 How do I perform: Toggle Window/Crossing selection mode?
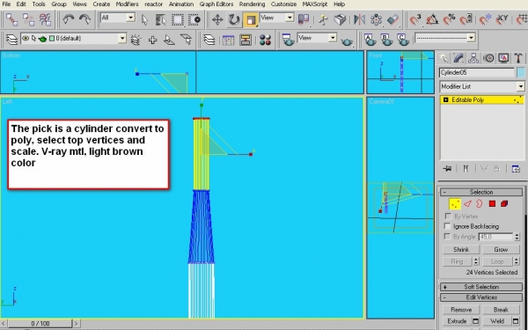(x=194, y=20)
